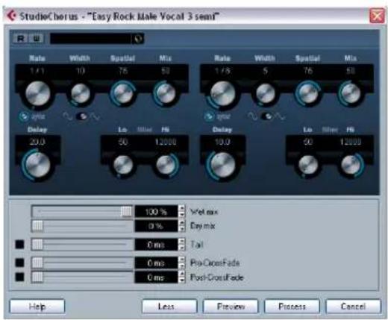Click the right section Lo filter knob
The image size is (388, 320).
(x=308, y=165)
